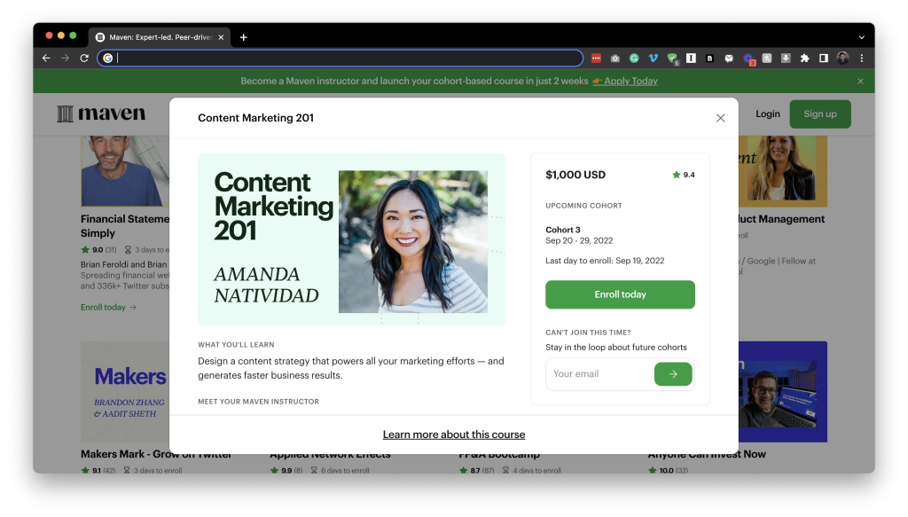Screen dimensions: 908x517
Task: Expand the tab search chevron
Action: click(862, 37)
